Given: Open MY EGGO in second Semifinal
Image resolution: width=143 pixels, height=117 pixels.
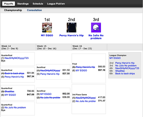Looking at the screenshot, I should (46, 94).
